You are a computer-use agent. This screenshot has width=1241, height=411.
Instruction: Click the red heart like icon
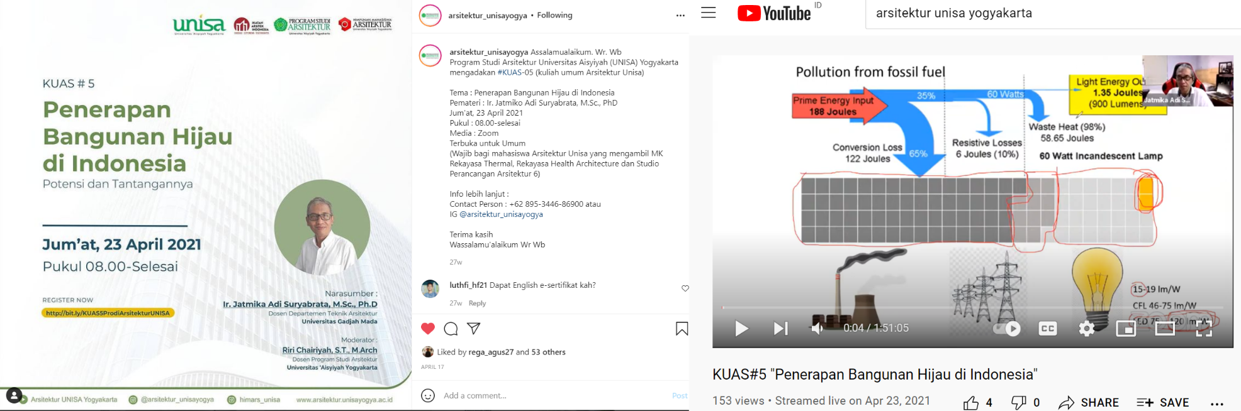click(428, 329)
